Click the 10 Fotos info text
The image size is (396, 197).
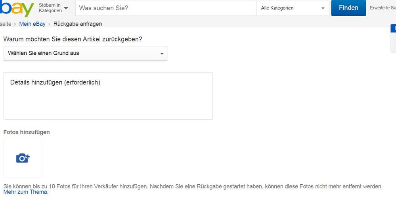pos(193,186)
